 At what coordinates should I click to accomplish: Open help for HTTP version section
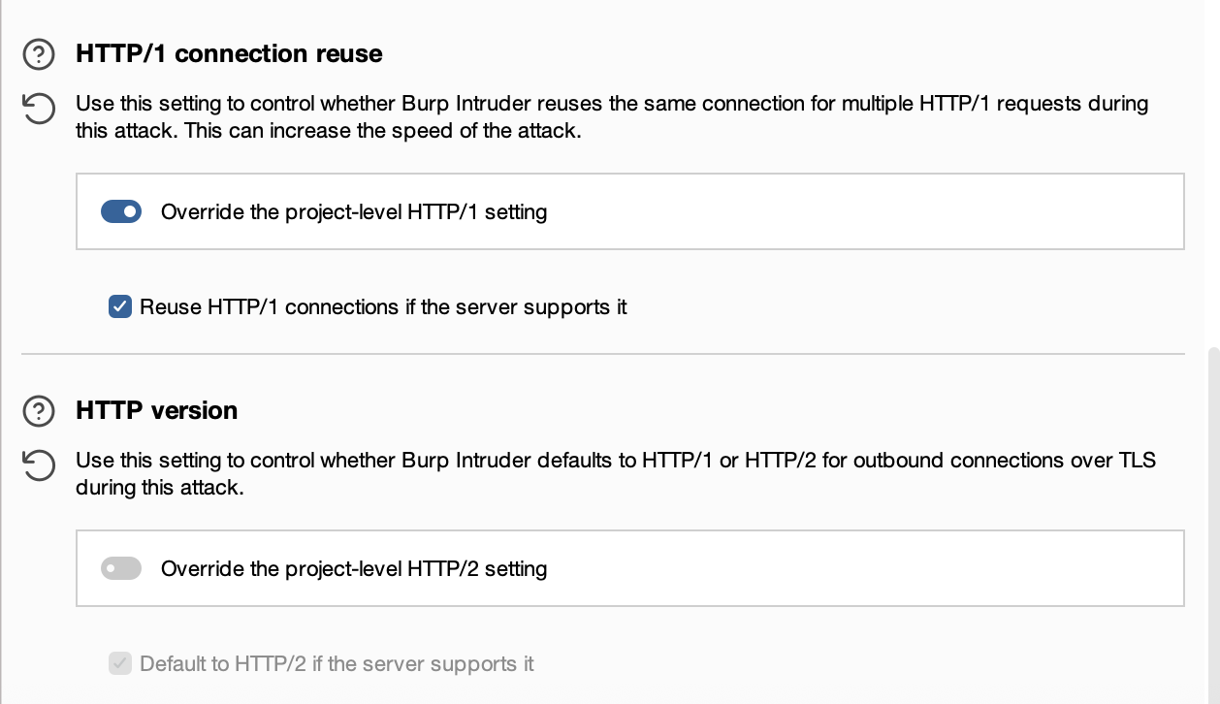point(39,411)
